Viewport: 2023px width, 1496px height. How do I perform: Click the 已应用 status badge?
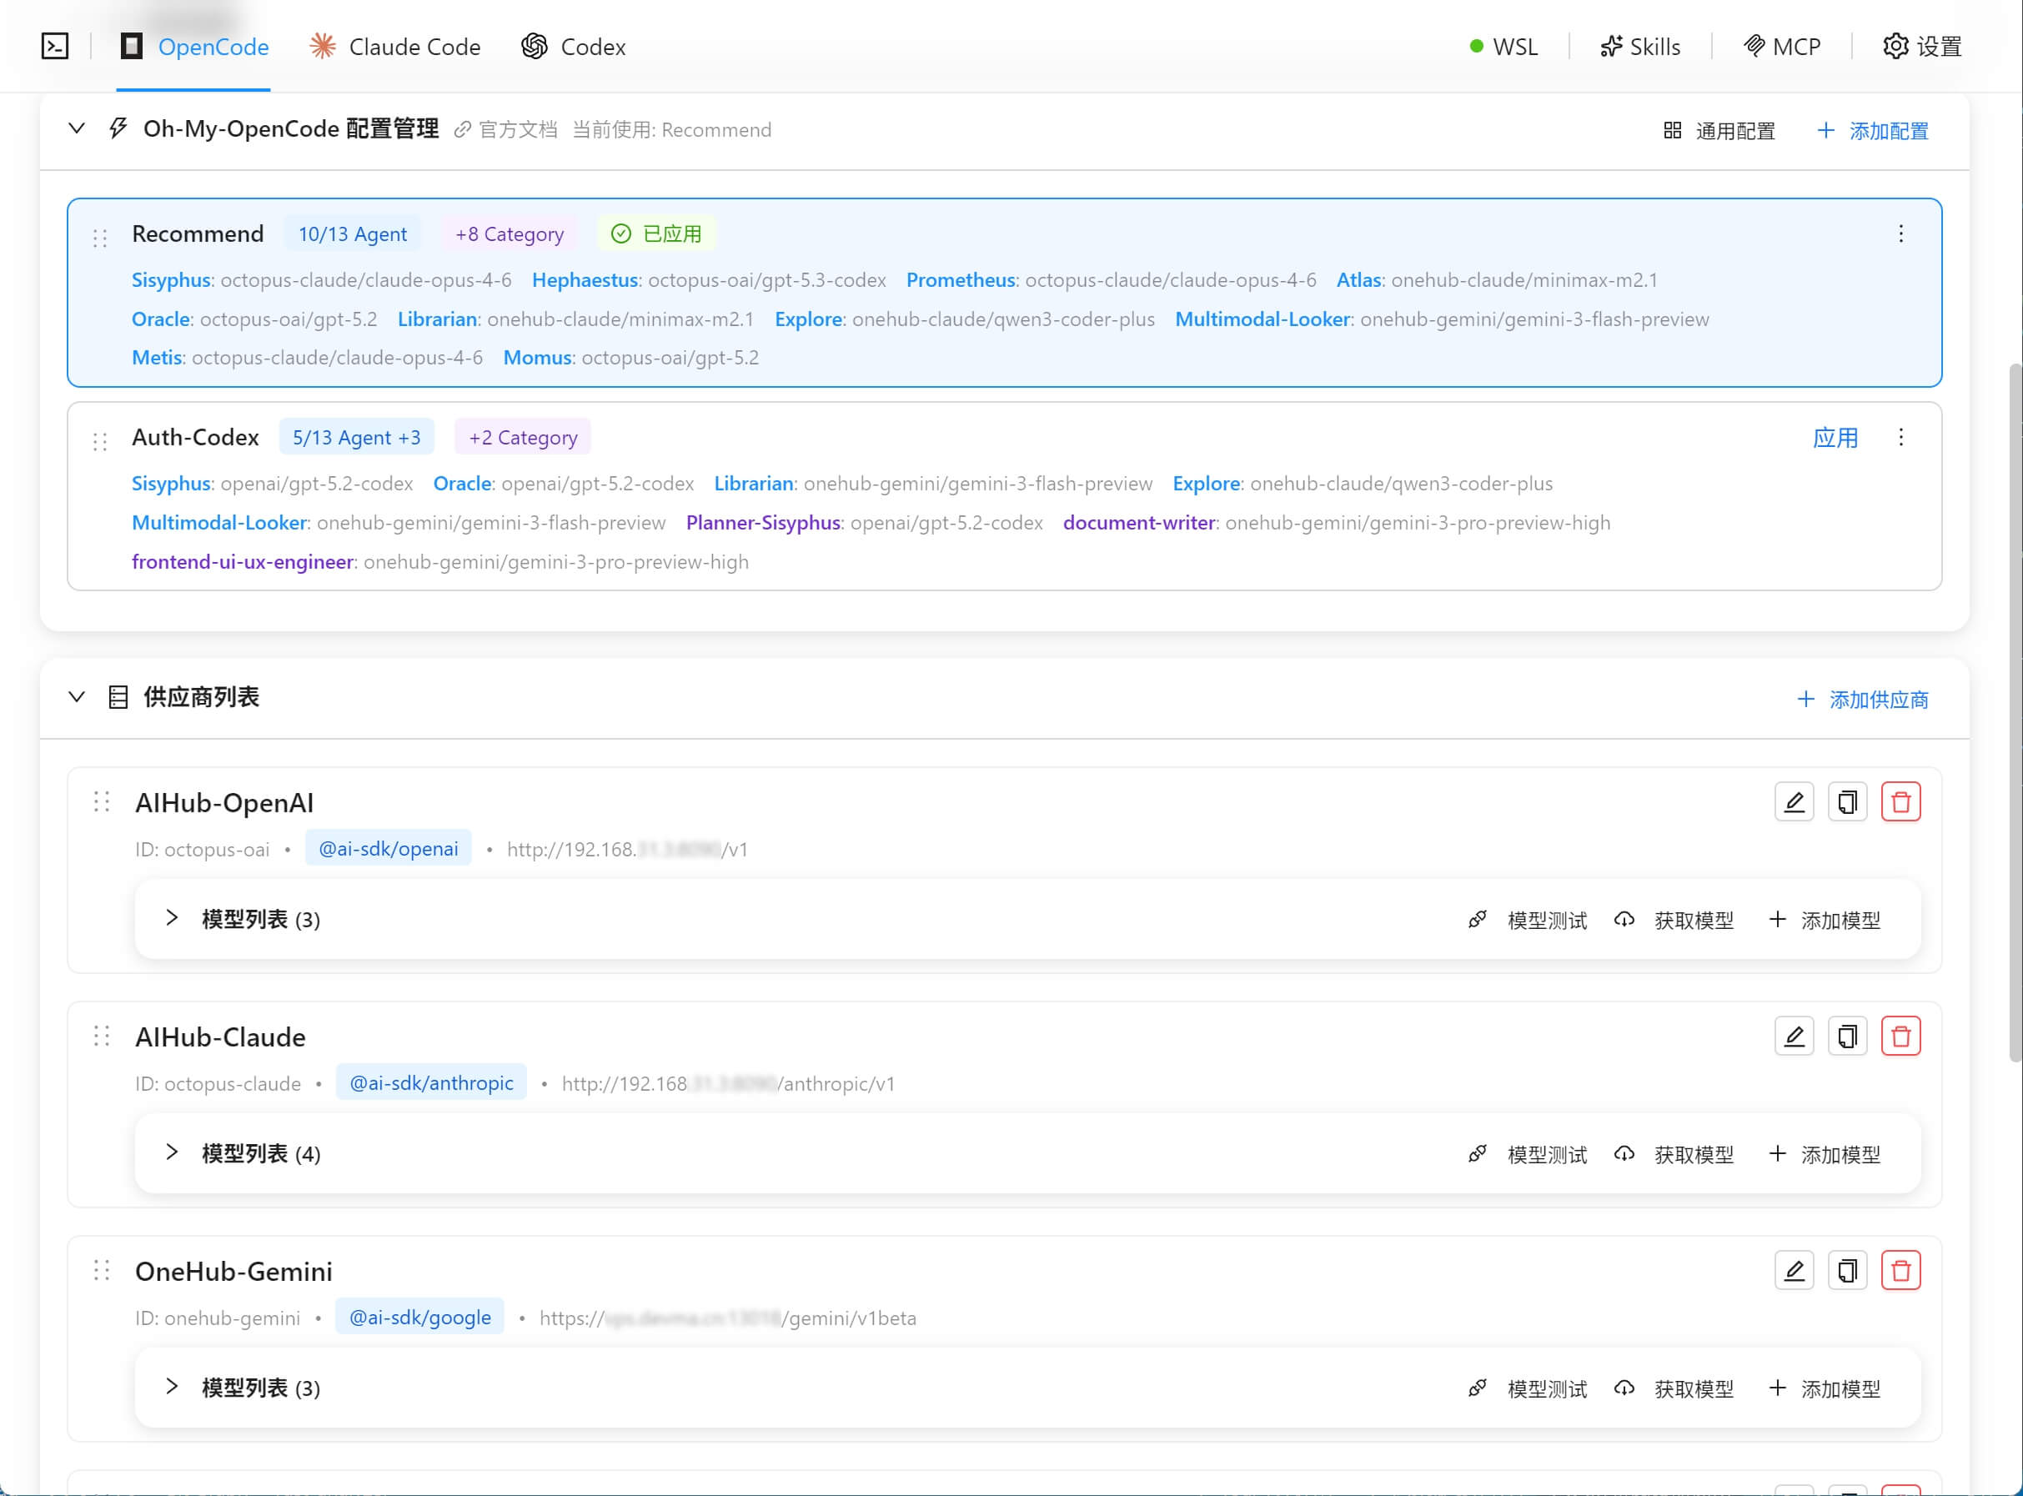coord(656,233)
